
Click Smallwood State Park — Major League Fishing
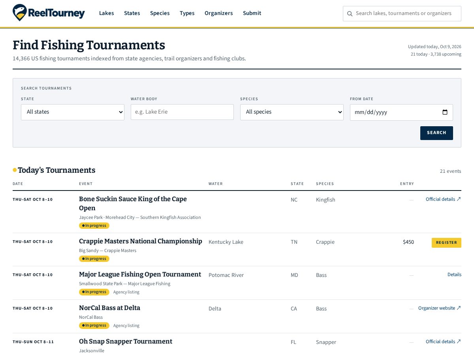coord(124,284)
